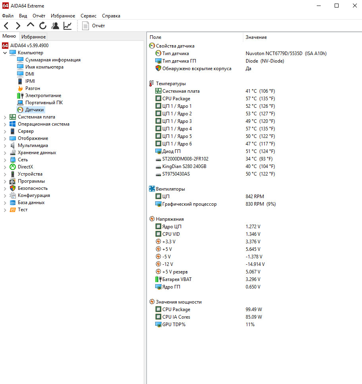Click the IPMI server icon

(x=20, y=81)
